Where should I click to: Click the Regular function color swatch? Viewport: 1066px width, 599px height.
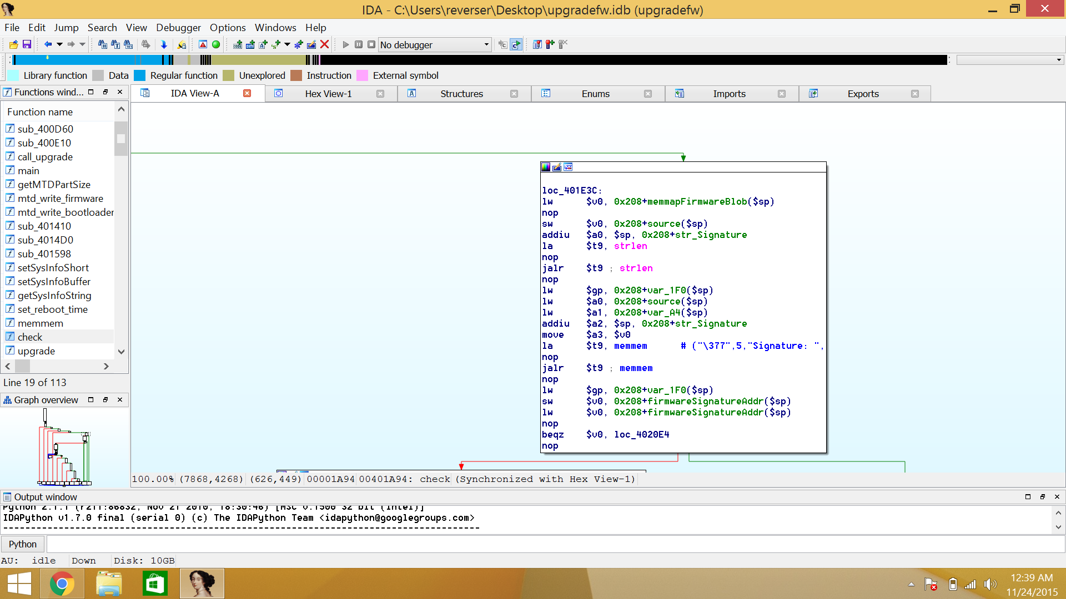point(140,75)
